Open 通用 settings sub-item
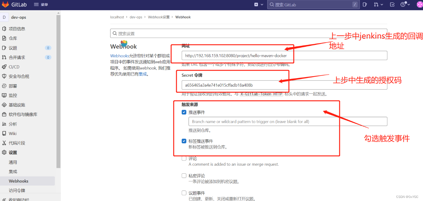 coord(13,162)
